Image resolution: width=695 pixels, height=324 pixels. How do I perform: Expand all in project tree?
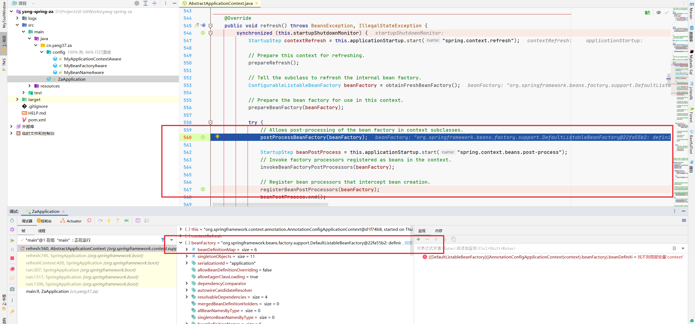click(146, 3)
